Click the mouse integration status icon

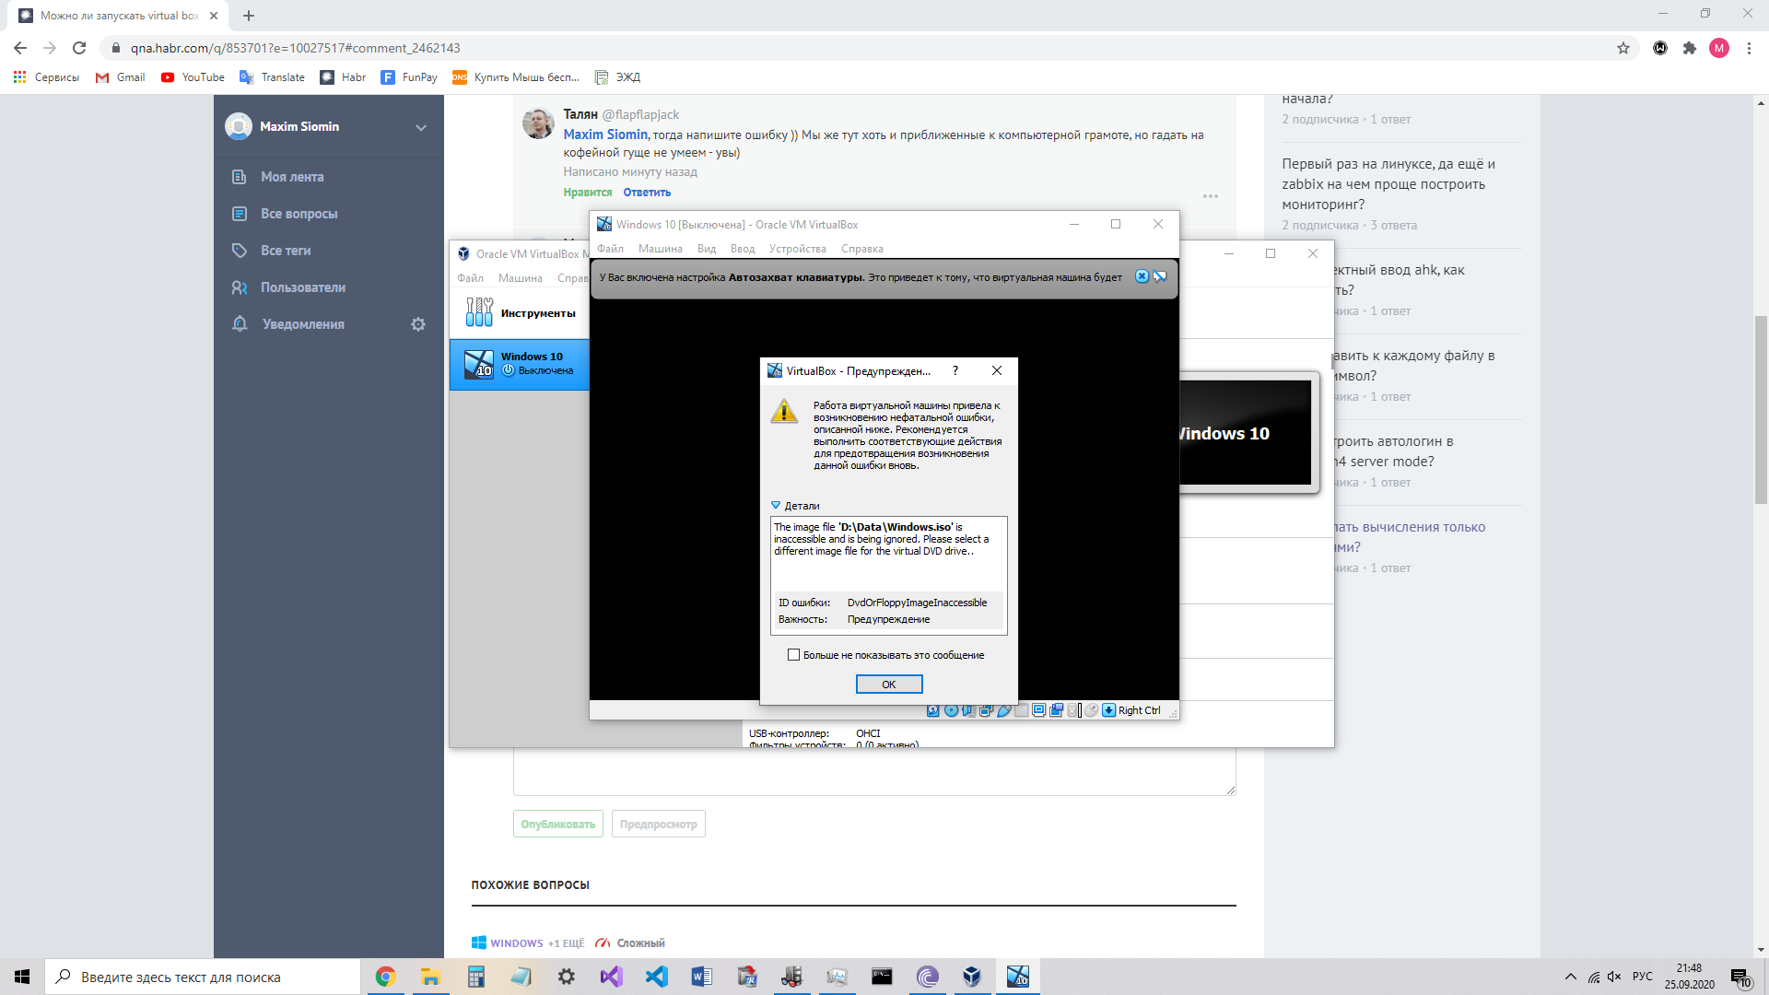[x=1091, y=710]
